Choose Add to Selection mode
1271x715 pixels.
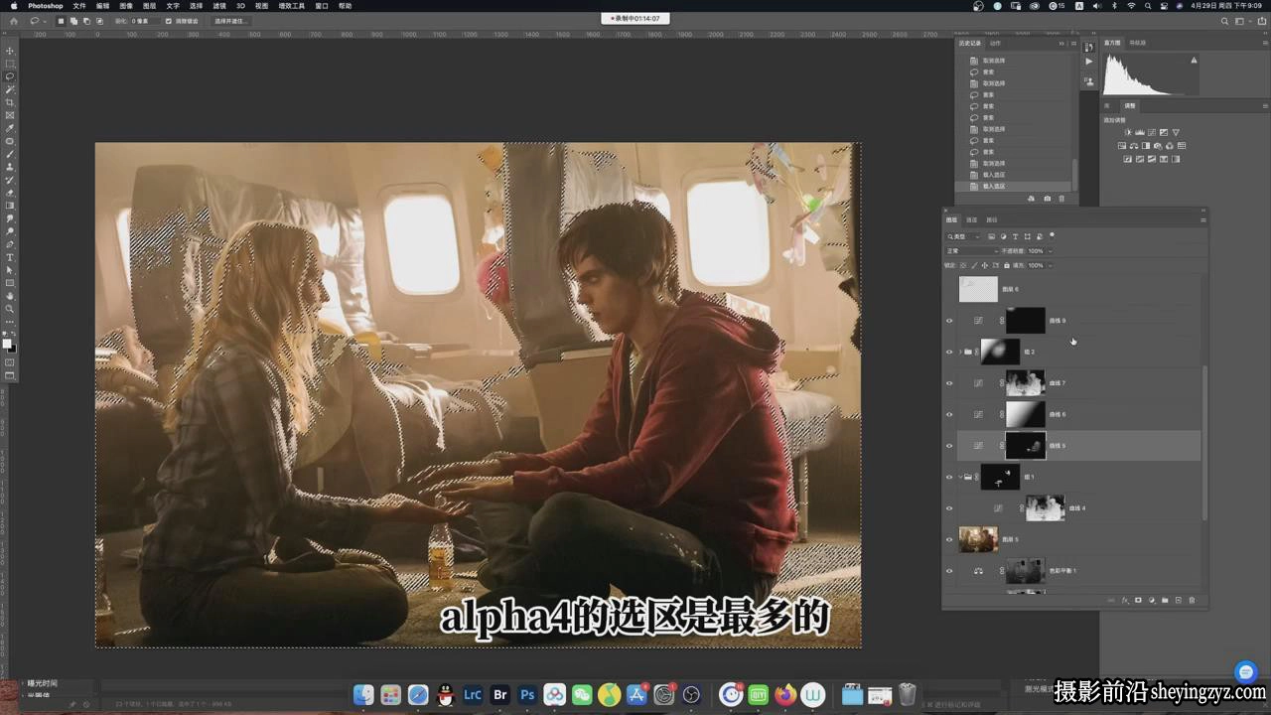click(x=74, y=21)
